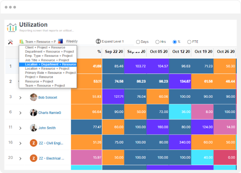The width and height of the screenshot is (241, 173).
Task: Open ZZ - Electrical resource link
Action: click(x=51, y=158)
